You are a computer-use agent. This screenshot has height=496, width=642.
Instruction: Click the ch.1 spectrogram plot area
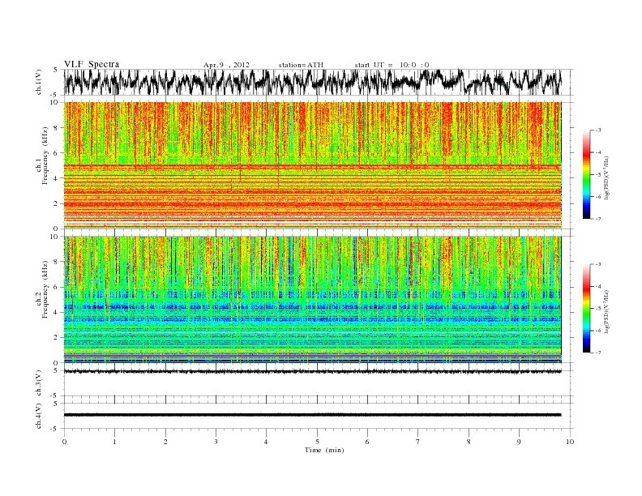tap(313, 165)
